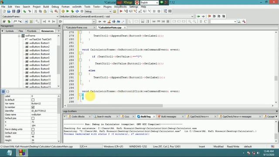The width and height of the screenshot is (279, 157).
Task: Toggle the Default pos checkbox
Action: coord(33,118)
